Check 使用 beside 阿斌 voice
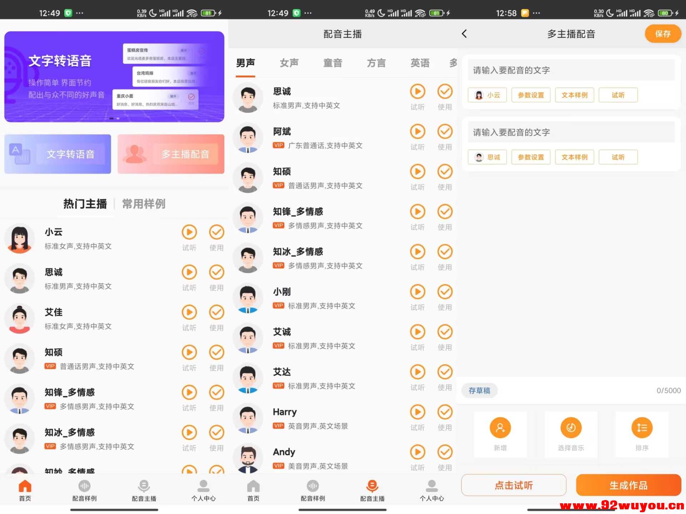Viewport: 686px width, 514px height. tap(445, 131)
